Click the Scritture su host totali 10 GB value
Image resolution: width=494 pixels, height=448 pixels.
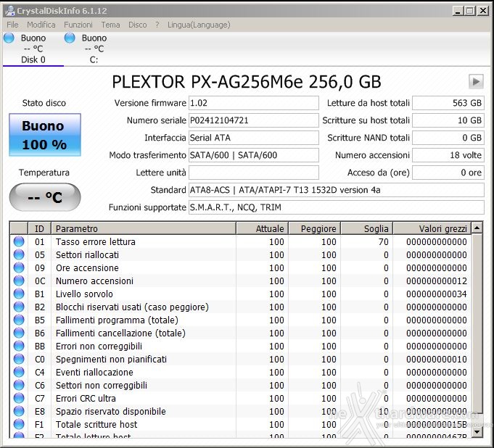pos(448,120)
